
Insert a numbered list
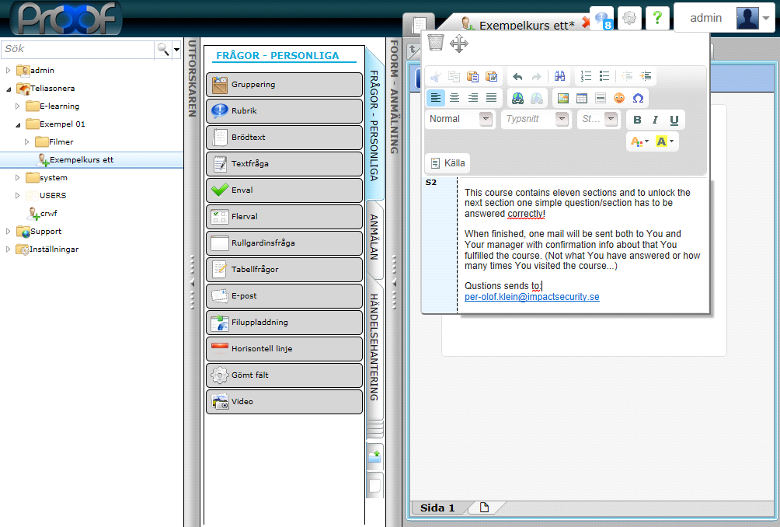pyautogui.click(x=586, y=76)
